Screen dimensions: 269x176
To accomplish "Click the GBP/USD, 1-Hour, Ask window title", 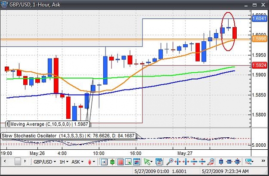I will [35, 5].
